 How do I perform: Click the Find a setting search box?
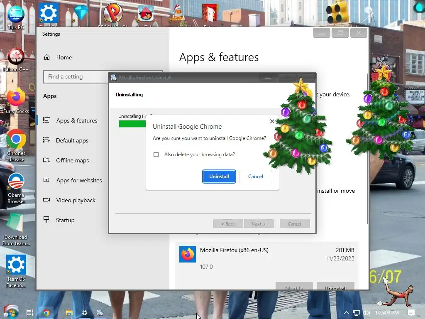(76, 76)
